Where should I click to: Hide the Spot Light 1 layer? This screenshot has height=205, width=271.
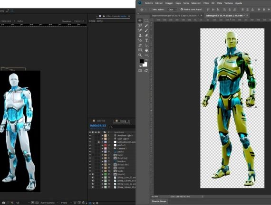click(x=90, y=139)
